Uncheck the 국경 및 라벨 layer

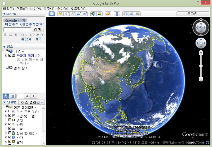[x=10, y=115]
